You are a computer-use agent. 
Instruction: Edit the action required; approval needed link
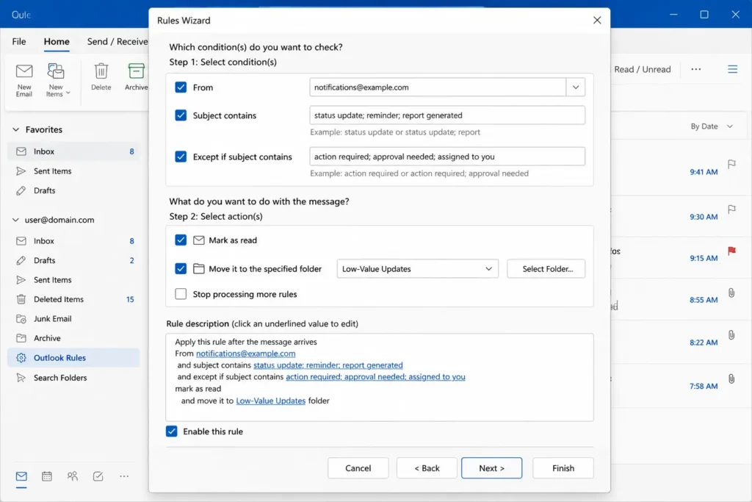375,377
